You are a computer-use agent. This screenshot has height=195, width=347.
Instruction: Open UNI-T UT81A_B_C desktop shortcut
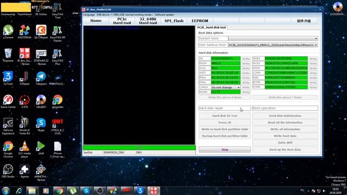click(57, 126)
